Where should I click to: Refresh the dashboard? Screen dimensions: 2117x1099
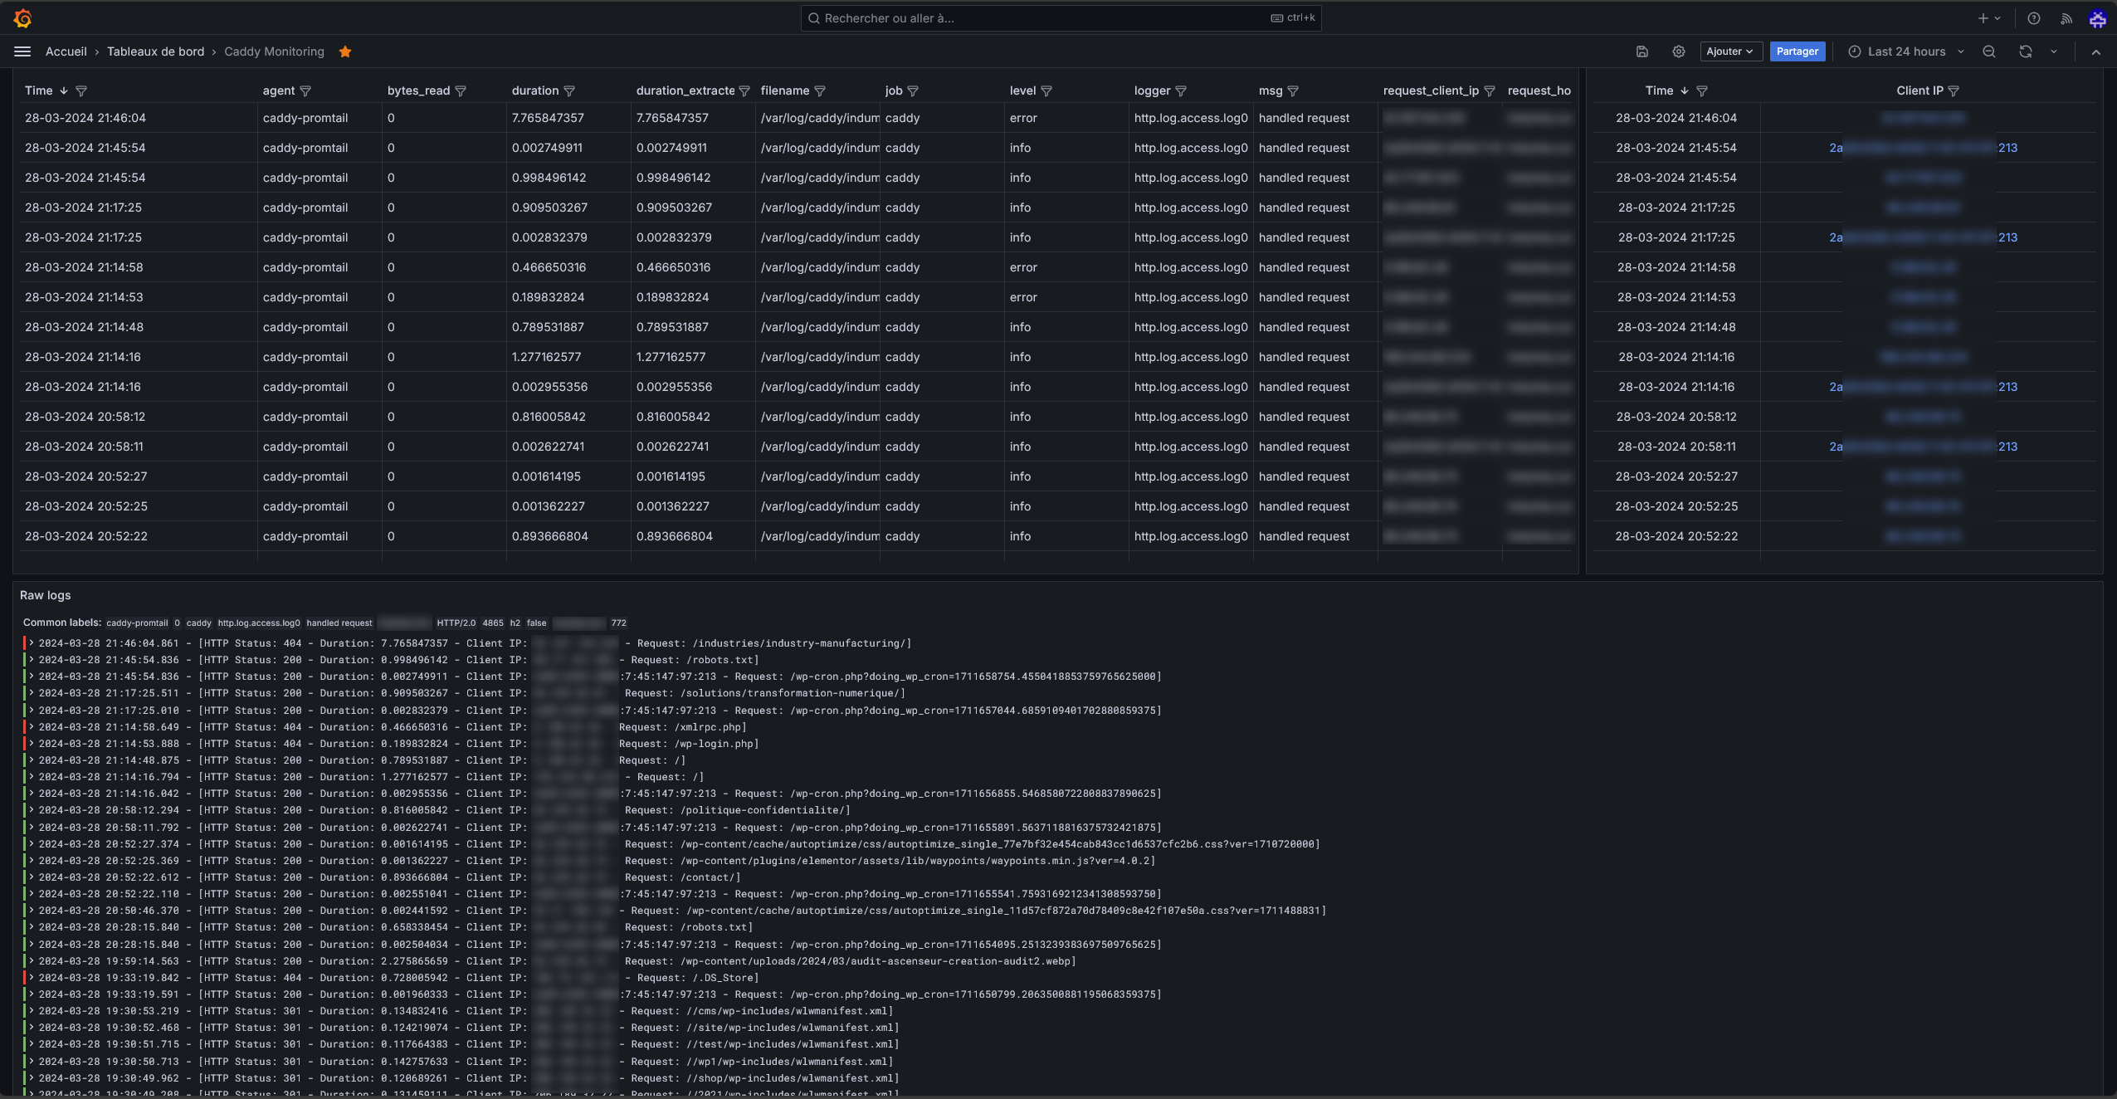click(x=2025, y=51)
